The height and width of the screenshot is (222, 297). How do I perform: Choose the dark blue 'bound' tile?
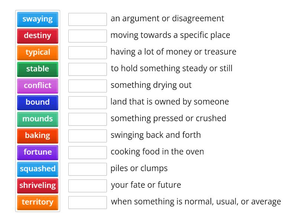pos(37,102)
